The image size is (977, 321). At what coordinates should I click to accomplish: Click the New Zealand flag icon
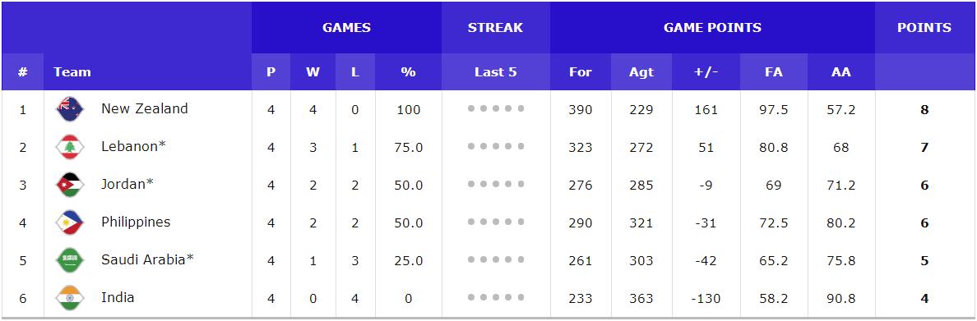click(x=69, y=109)
